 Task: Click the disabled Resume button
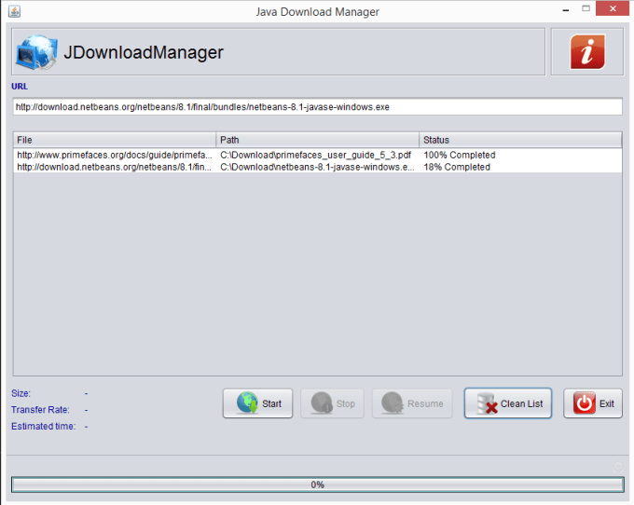(412, 403)
